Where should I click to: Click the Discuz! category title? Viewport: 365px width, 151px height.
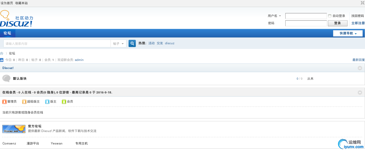pos(8,68)
